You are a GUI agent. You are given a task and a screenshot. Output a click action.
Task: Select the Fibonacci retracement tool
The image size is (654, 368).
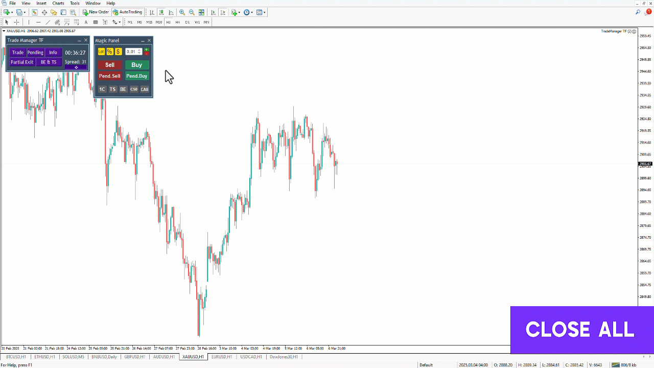tap(66, 22)
